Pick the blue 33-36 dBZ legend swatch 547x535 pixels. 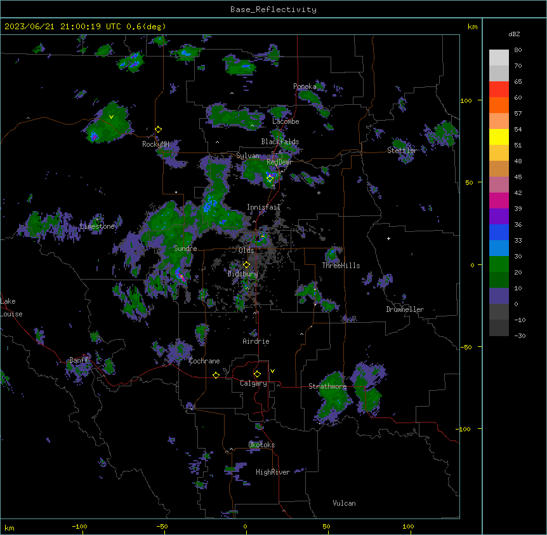coord(499,232)
